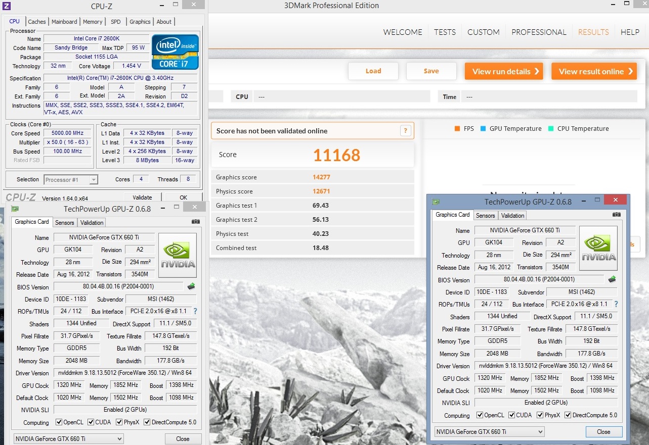
Task: Open PROFESSIONAL section in 3DMark
Action: pyautogui.click(x=539, y=32)
